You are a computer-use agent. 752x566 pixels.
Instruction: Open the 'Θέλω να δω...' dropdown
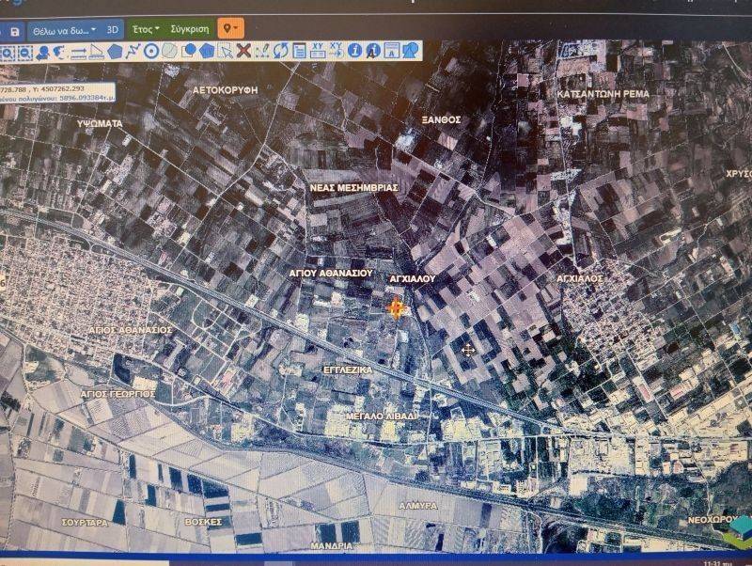click(63, 30)
